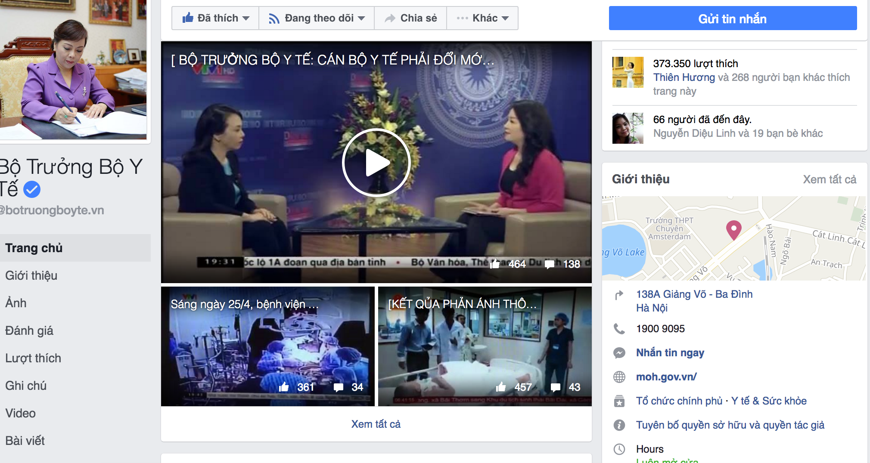Open "Tuyên bố quyền sở hữu và quyền tác giả"
The image size is (870, 463).
[730, 425]
